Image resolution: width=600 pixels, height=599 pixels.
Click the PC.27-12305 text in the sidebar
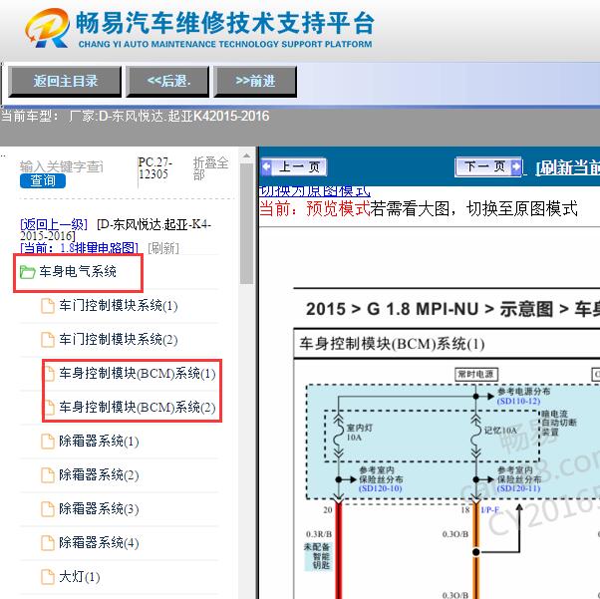pos(155,168)
